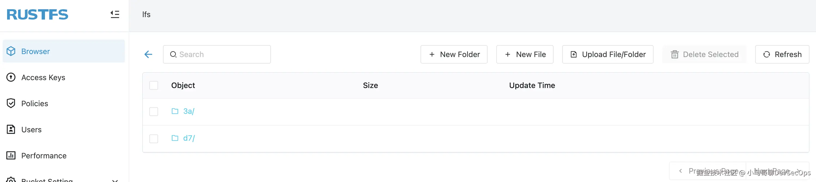This screenshot has width=816, height=182.
Task: Click the Performance chart icon
Action: (11, 155)
